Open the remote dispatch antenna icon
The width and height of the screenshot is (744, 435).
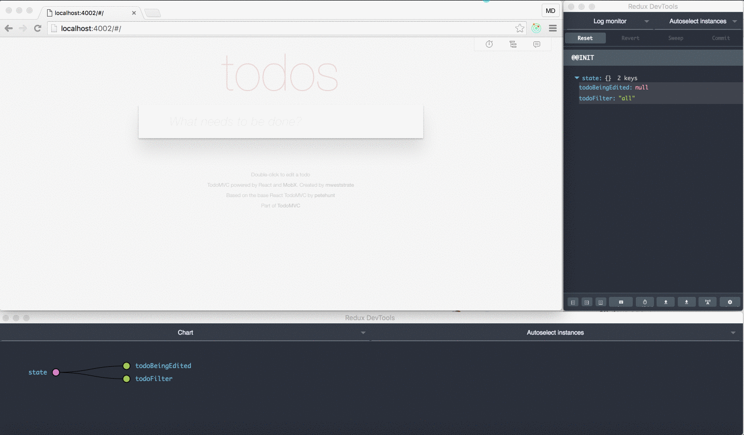(707, 302)
